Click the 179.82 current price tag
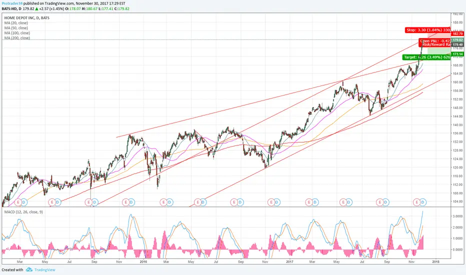The width and height of the screenshot is (466, 275). pos(458,40)
